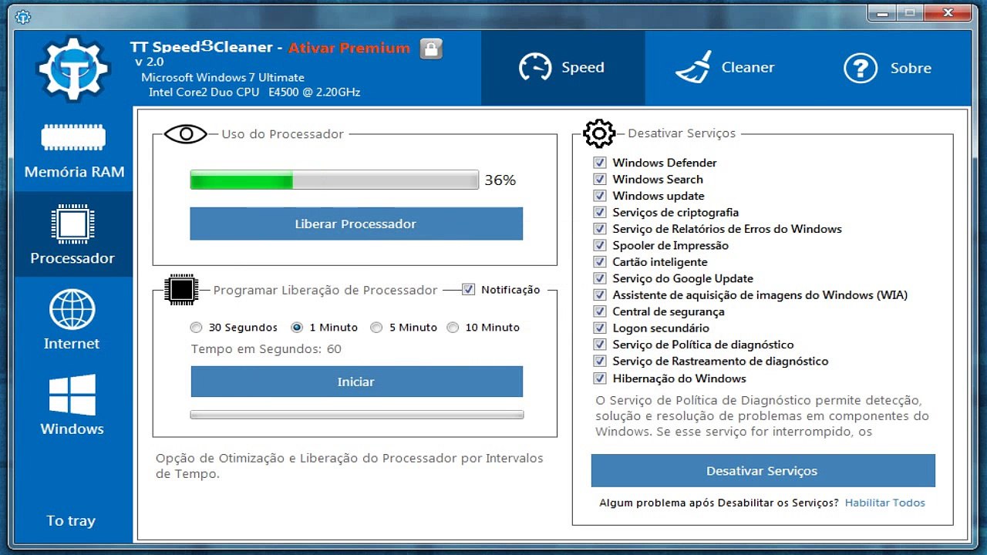Click the Tempo em Segundos: 60 text
The width and height of the screenshot is (987, 555).
[266, 349]
